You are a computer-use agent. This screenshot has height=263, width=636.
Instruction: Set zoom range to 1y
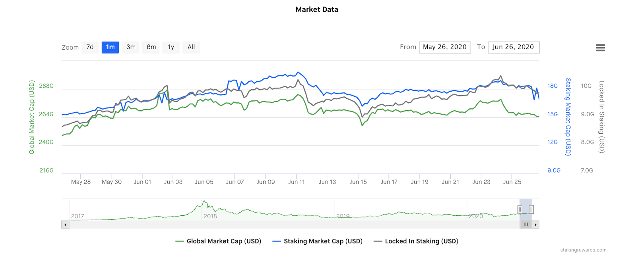click(171, 47)
